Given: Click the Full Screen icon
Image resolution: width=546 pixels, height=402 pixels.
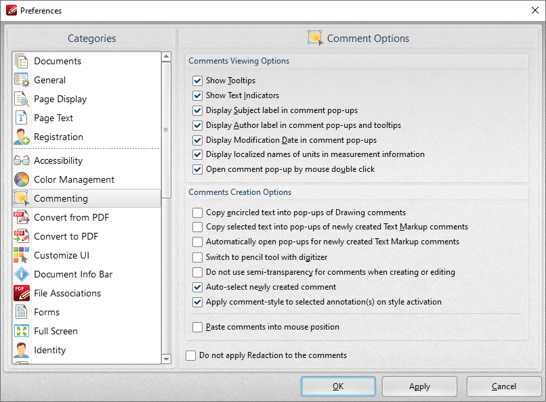Looking at the screenshot, I should tap(21, 331).
